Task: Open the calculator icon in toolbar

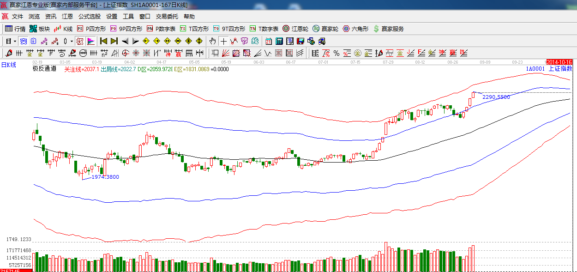Action: [x=279, y=41]
